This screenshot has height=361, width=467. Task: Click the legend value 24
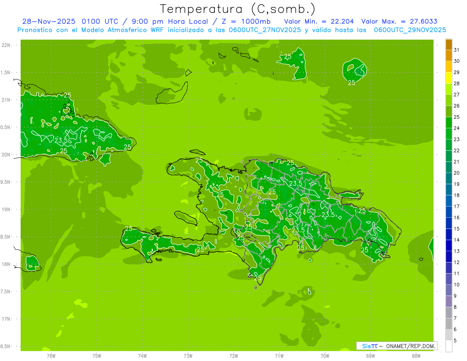point(457,128)
